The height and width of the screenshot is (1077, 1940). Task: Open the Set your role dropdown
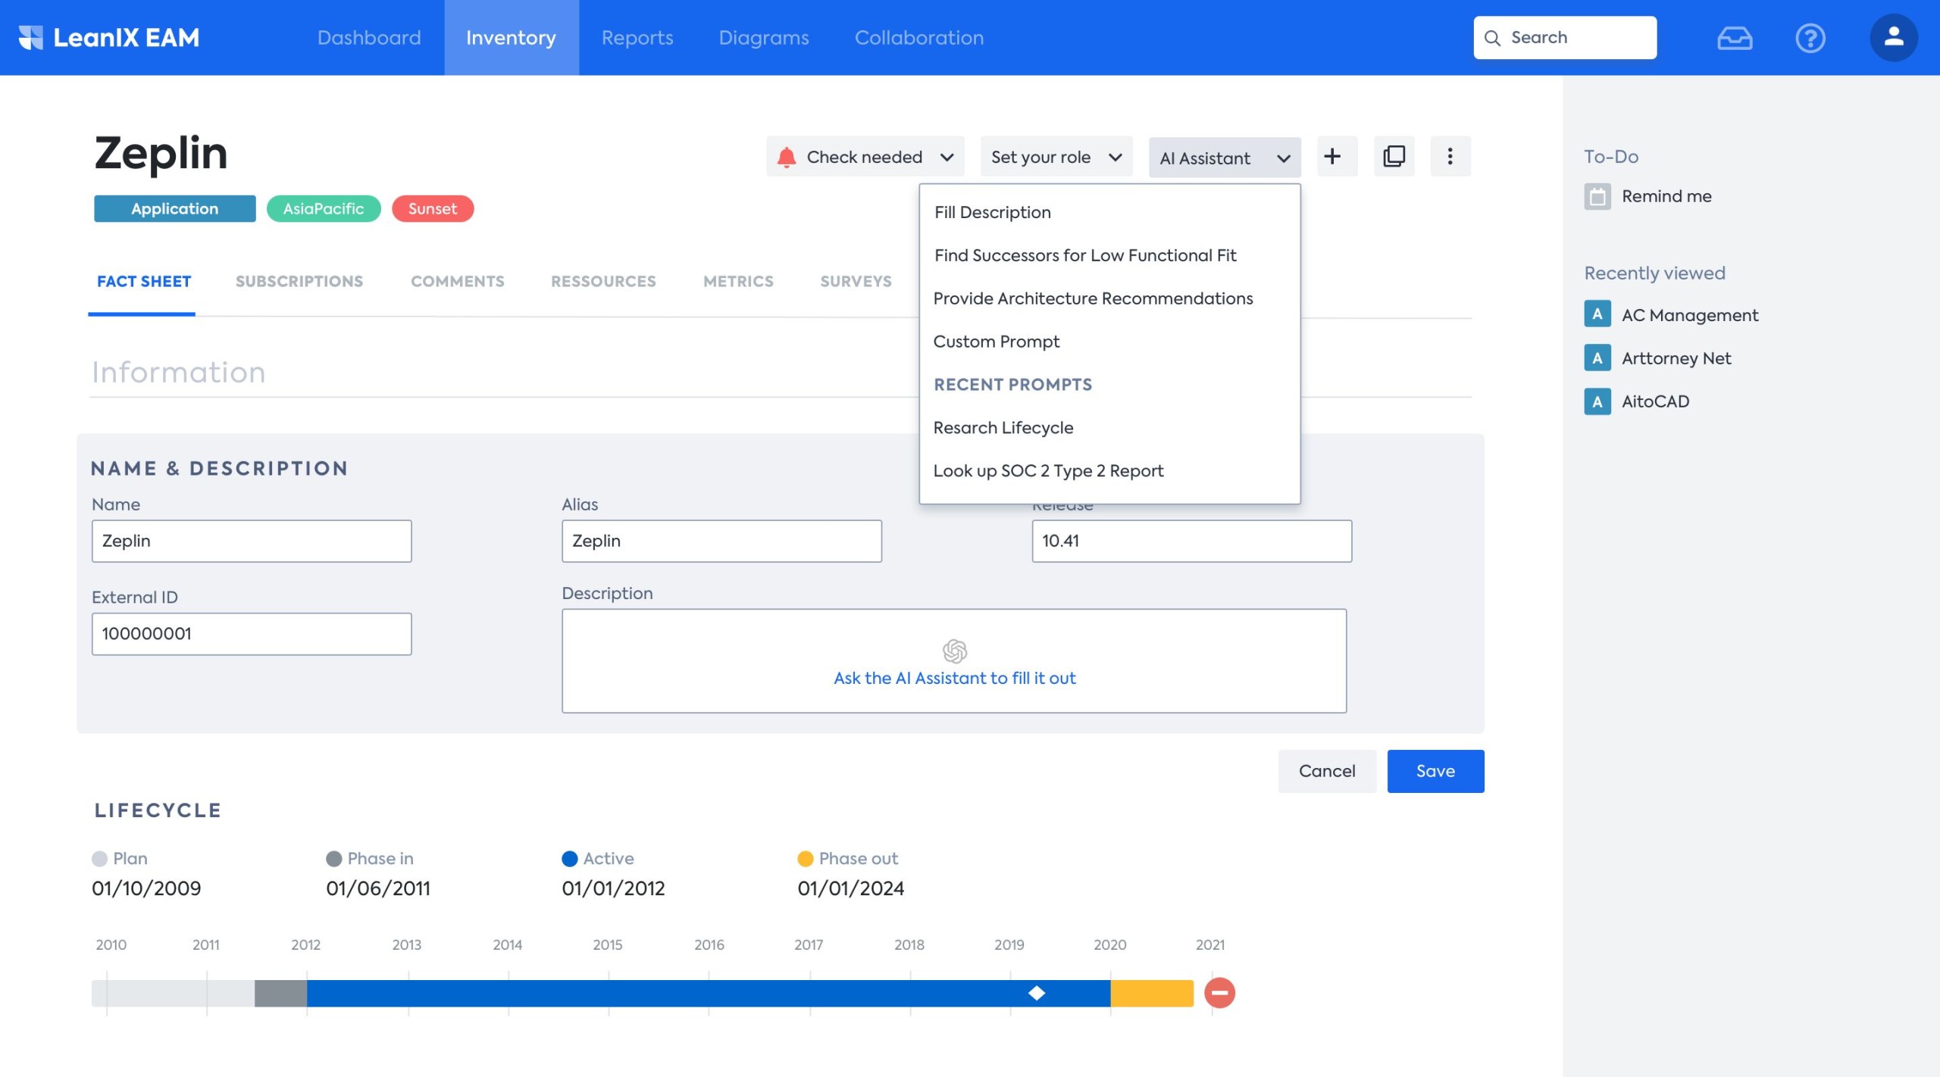1056,157
